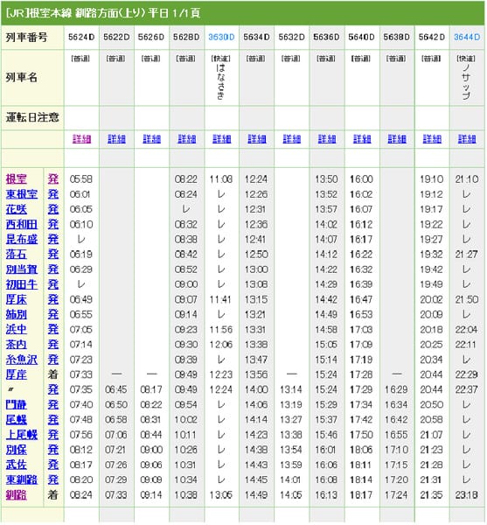Select 13:14 厚岸 departure of 5632D
The image size is (487, 525).
pyautogui.click(x=291, y=390)
